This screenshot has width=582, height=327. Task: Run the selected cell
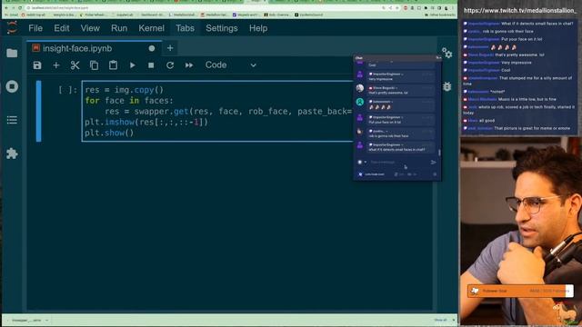[x=132, y=65]
